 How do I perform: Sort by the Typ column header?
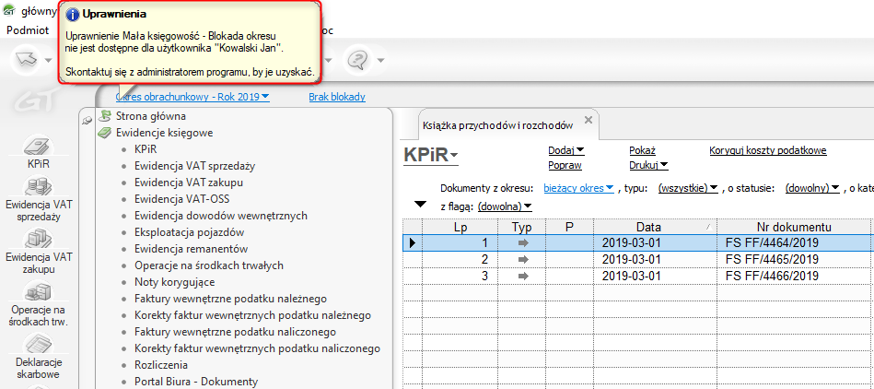click(522, 227)
